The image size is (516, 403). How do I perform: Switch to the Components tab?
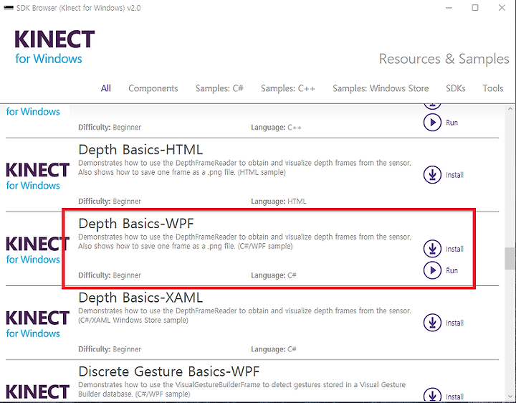coord(153,88)
